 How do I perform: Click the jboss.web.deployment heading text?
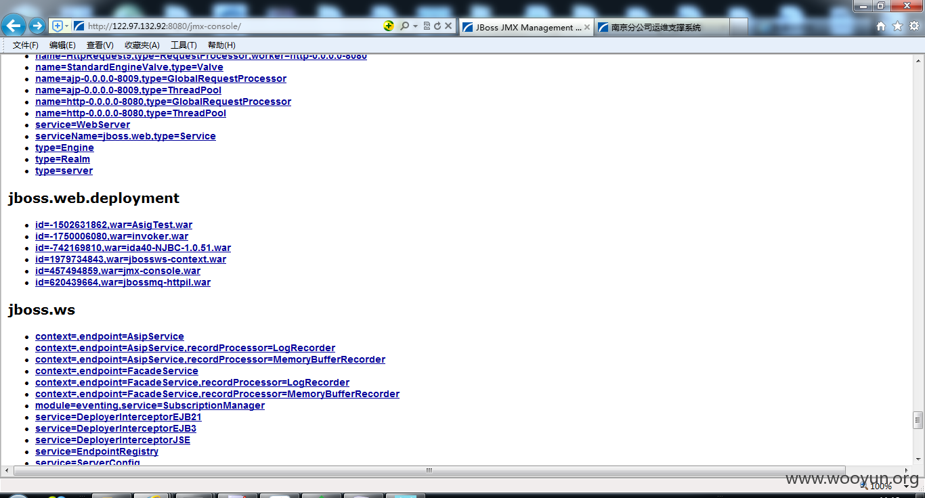click(x=93, y=198)
